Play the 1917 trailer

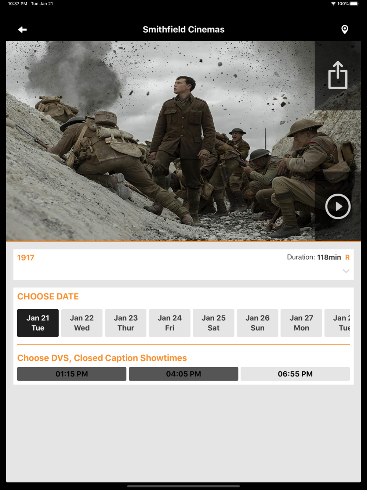tap(338, 206)
